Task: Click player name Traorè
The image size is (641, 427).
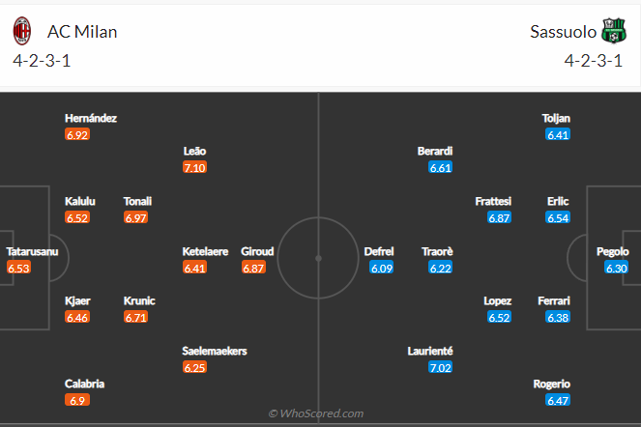Action: [437, 251]
